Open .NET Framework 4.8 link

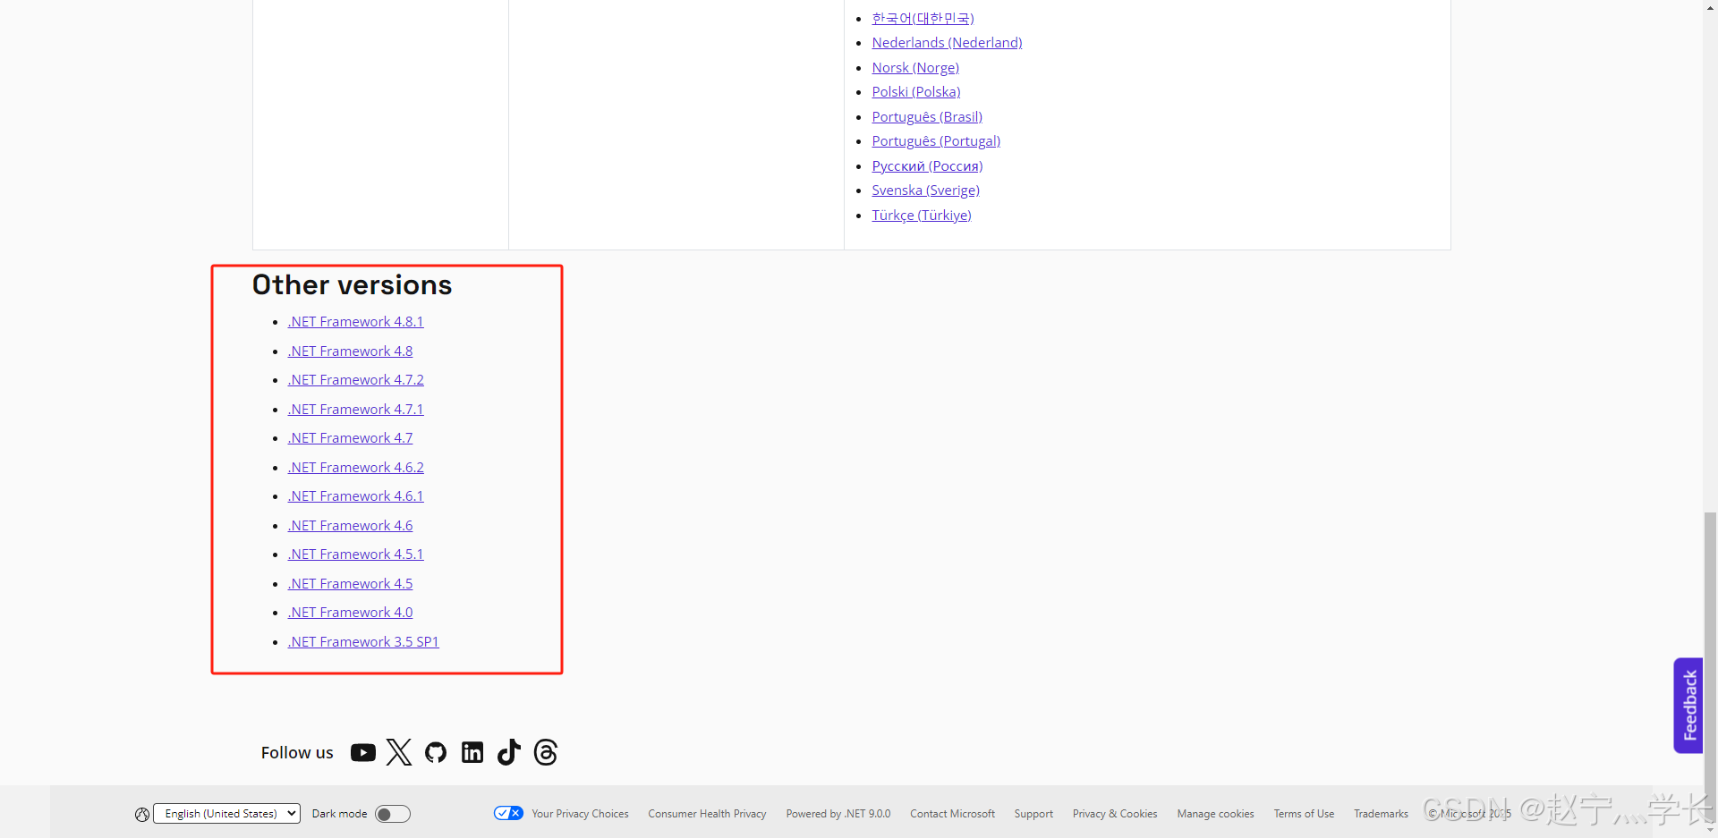pyautogui.click(x=351, y=351)
